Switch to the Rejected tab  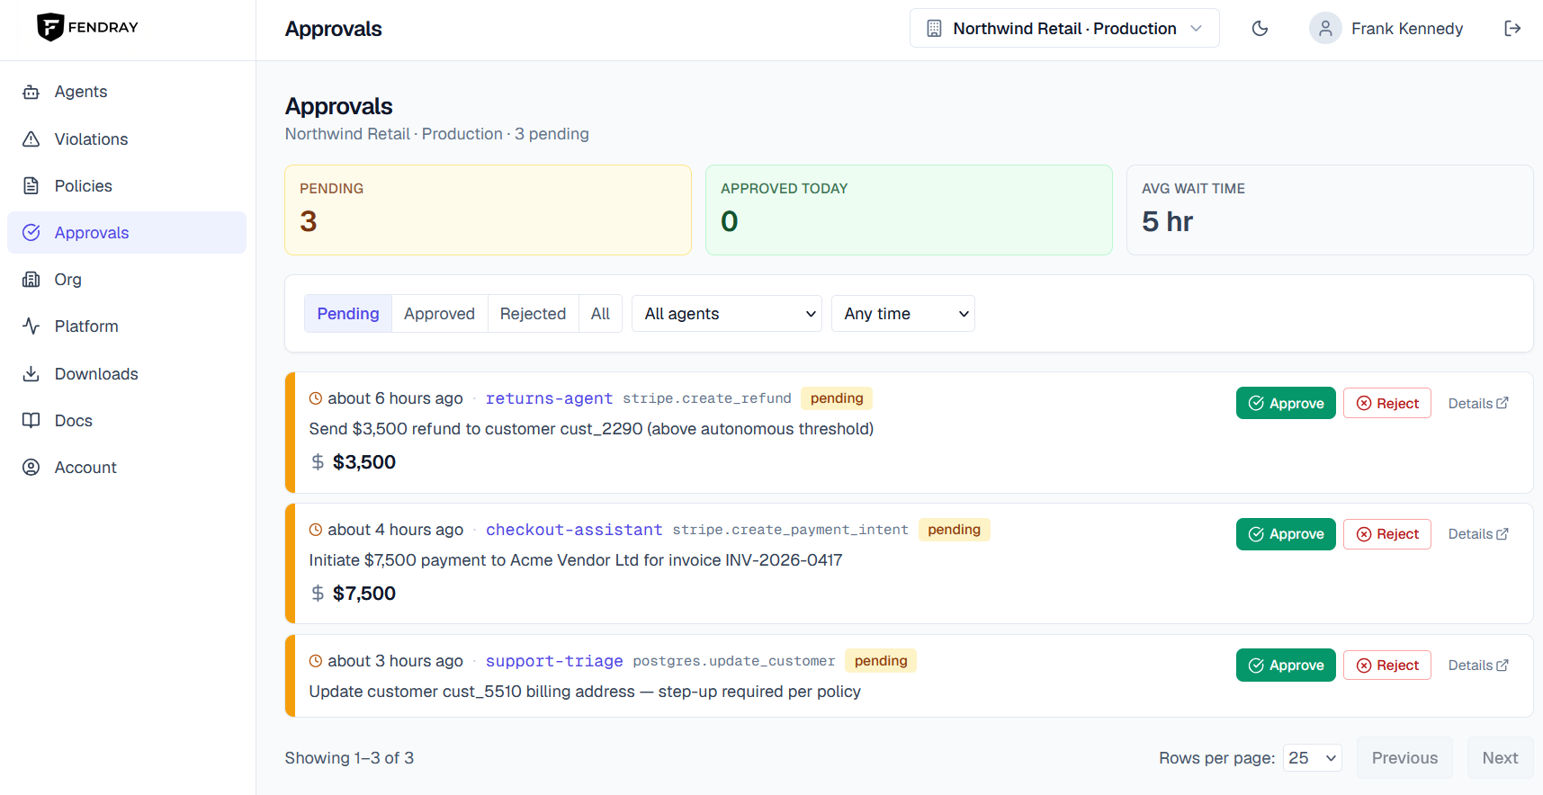[x=533, y=314]
